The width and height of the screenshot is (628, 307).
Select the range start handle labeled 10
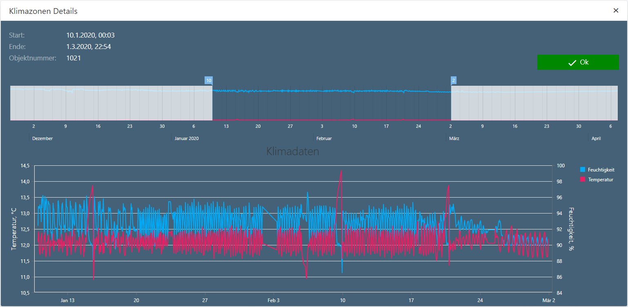point(209,80)
